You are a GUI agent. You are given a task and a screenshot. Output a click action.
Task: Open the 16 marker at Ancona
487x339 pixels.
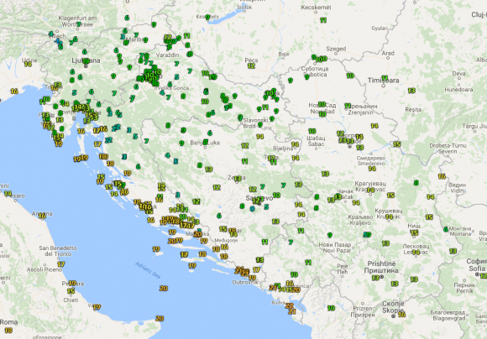[x=42, y=216]
